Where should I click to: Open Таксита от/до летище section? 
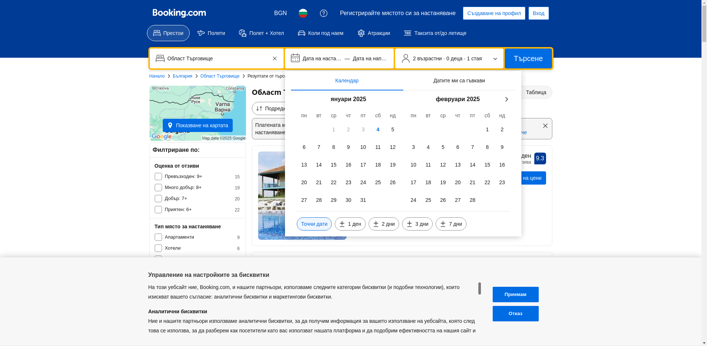click(435, 33)
